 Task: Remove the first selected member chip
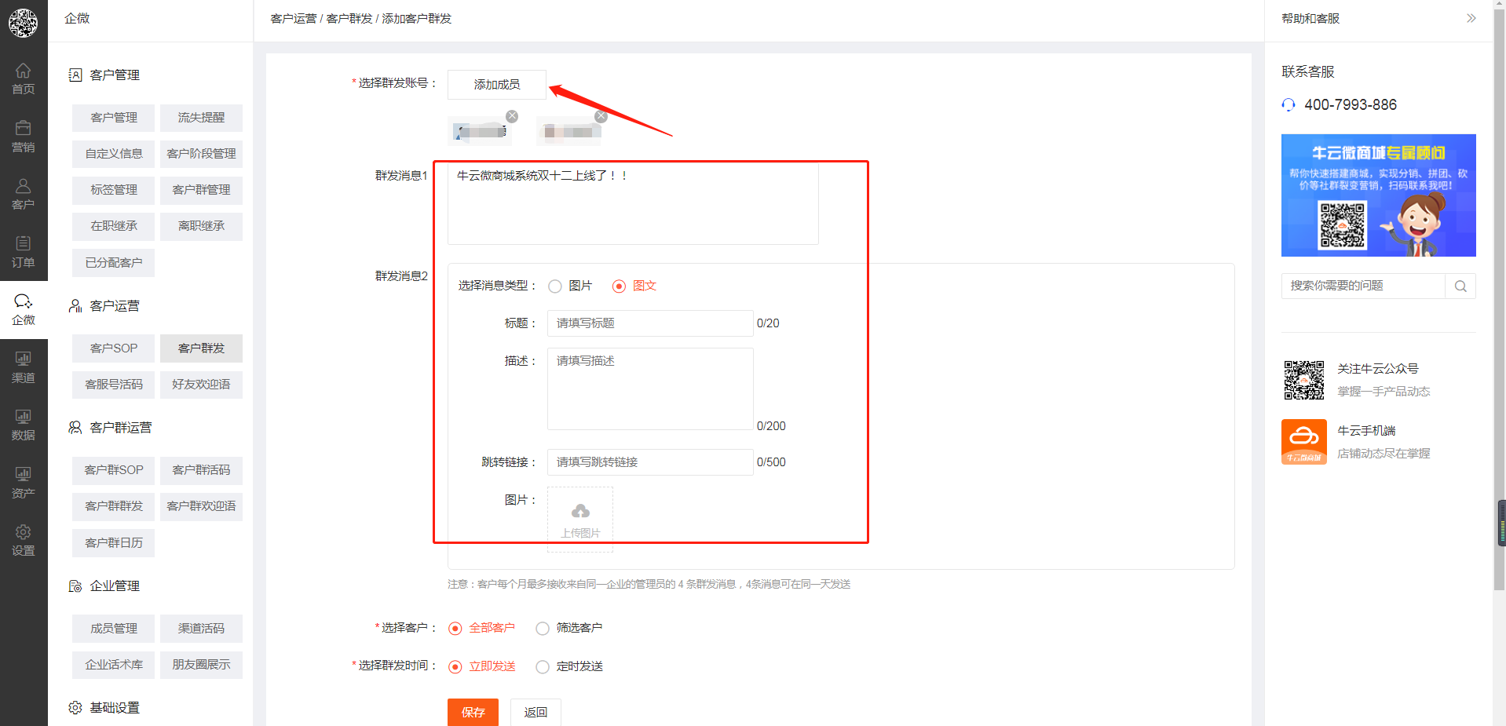click(x=512, y=116)
